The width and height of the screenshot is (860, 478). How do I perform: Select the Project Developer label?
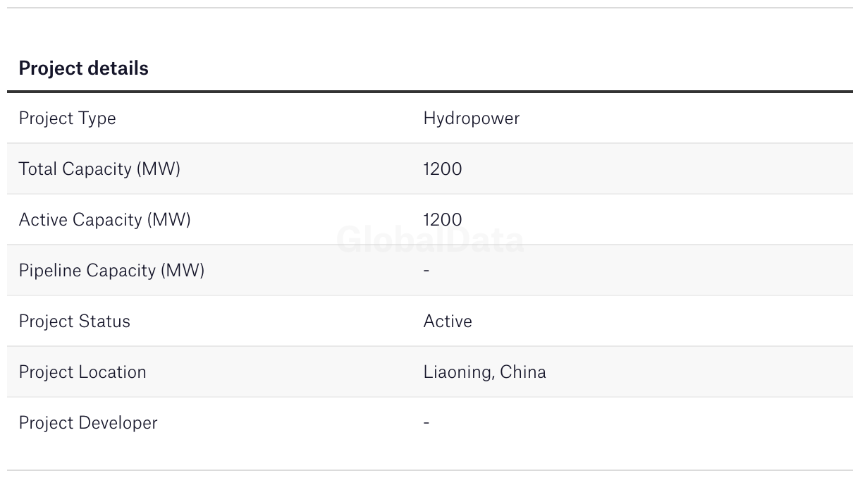(x=88, y=423)
